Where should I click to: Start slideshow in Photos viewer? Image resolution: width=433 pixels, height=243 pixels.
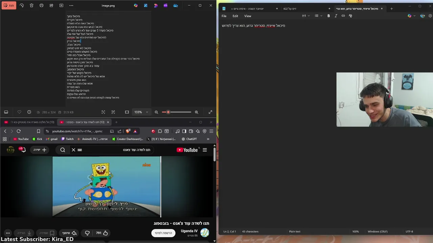click(61, 5)
